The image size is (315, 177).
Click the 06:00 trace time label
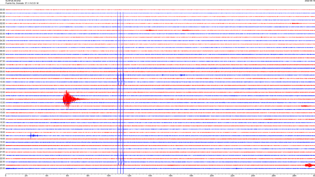pos(2,51)
